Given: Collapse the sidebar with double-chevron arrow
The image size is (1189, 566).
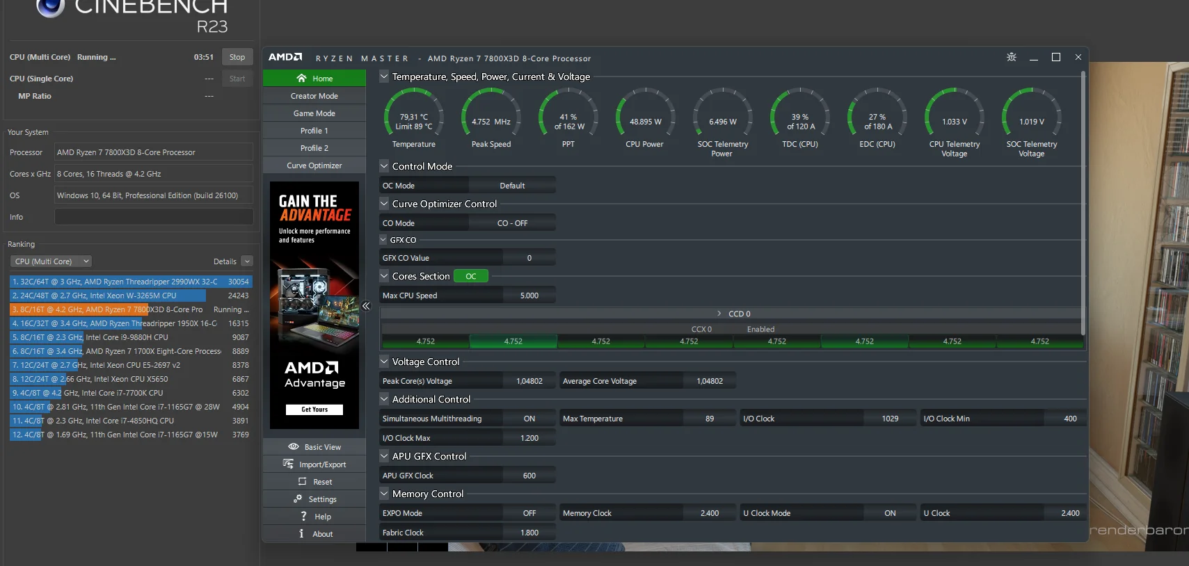Looking at the screenshot, I should [x=366, y=306].
